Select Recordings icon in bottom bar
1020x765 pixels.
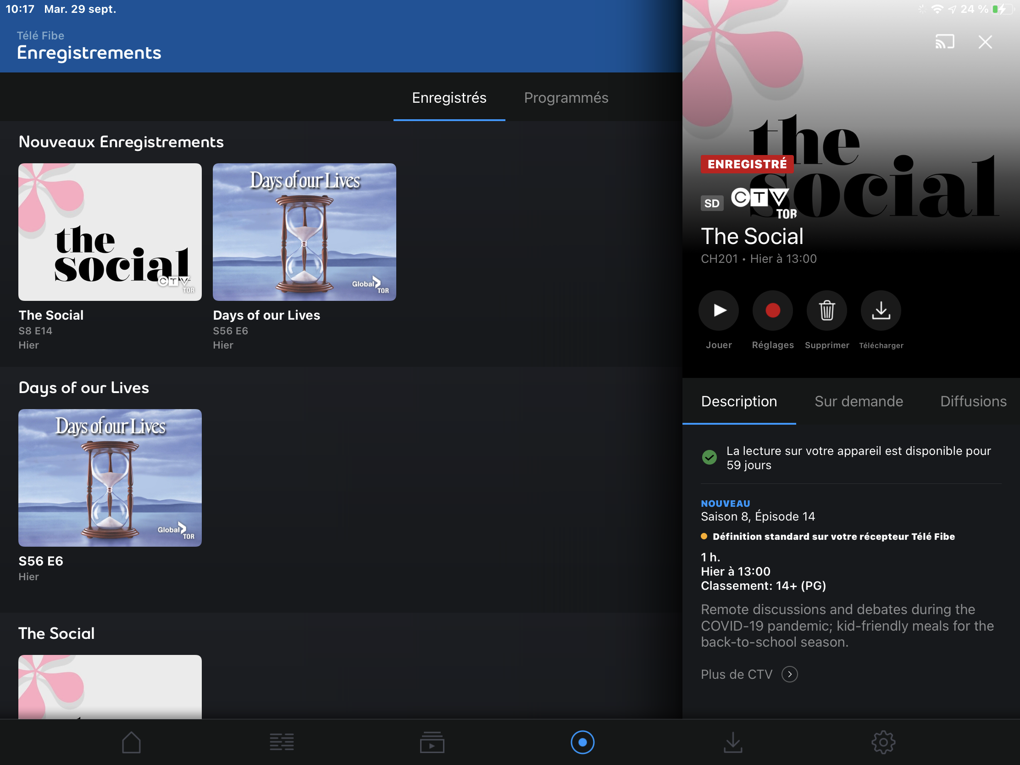[x=582, y=742]
